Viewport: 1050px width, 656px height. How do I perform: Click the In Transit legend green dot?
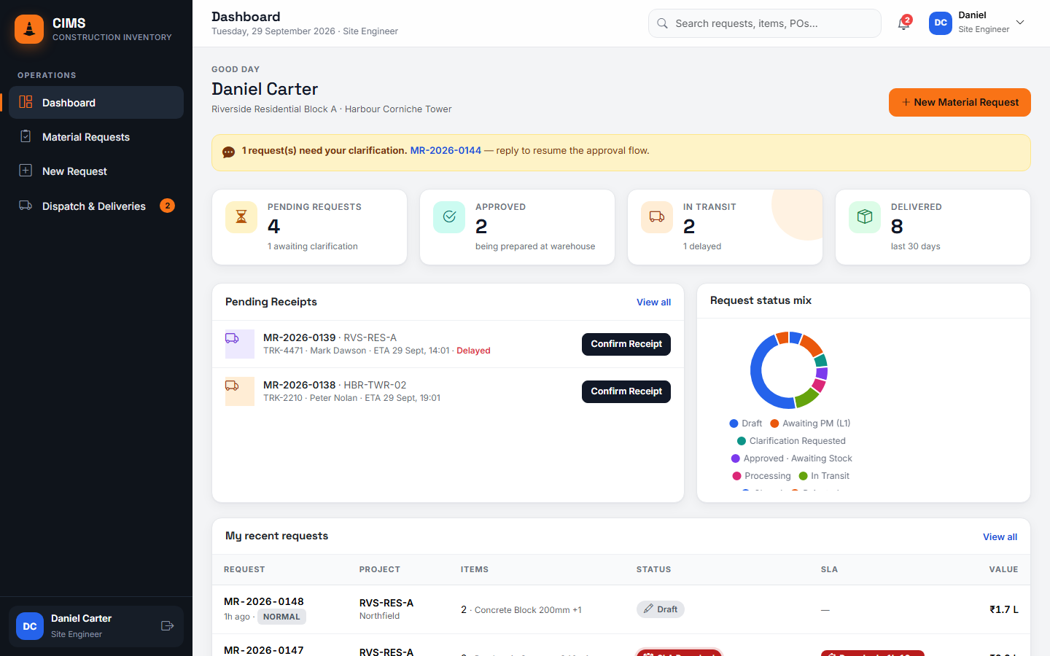coord(803,476)
